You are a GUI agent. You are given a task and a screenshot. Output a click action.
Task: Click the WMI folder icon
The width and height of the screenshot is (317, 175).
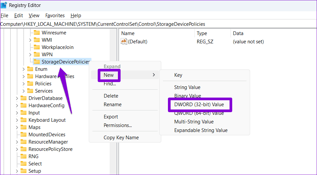(36, 40)
